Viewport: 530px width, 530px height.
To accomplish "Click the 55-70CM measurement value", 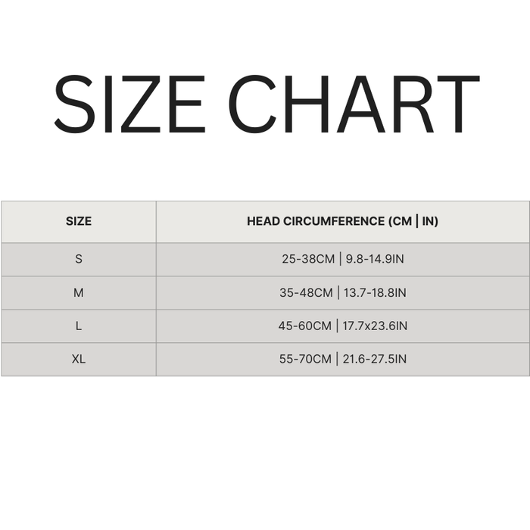I will pos(305,359).
